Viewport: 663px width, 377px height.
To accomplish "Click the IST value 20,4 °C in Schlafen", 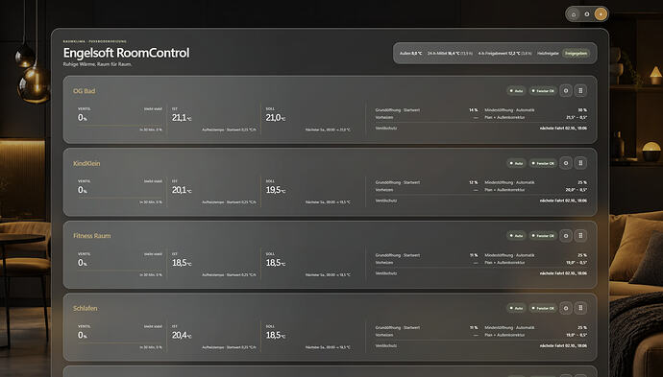I will 182,335.
